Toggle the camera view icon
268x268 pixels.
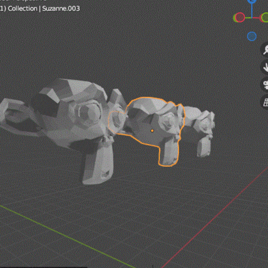(265, 84)
